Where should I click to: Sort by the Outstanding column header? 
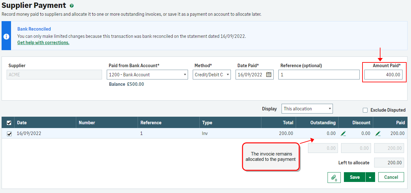tap(323, 123)
